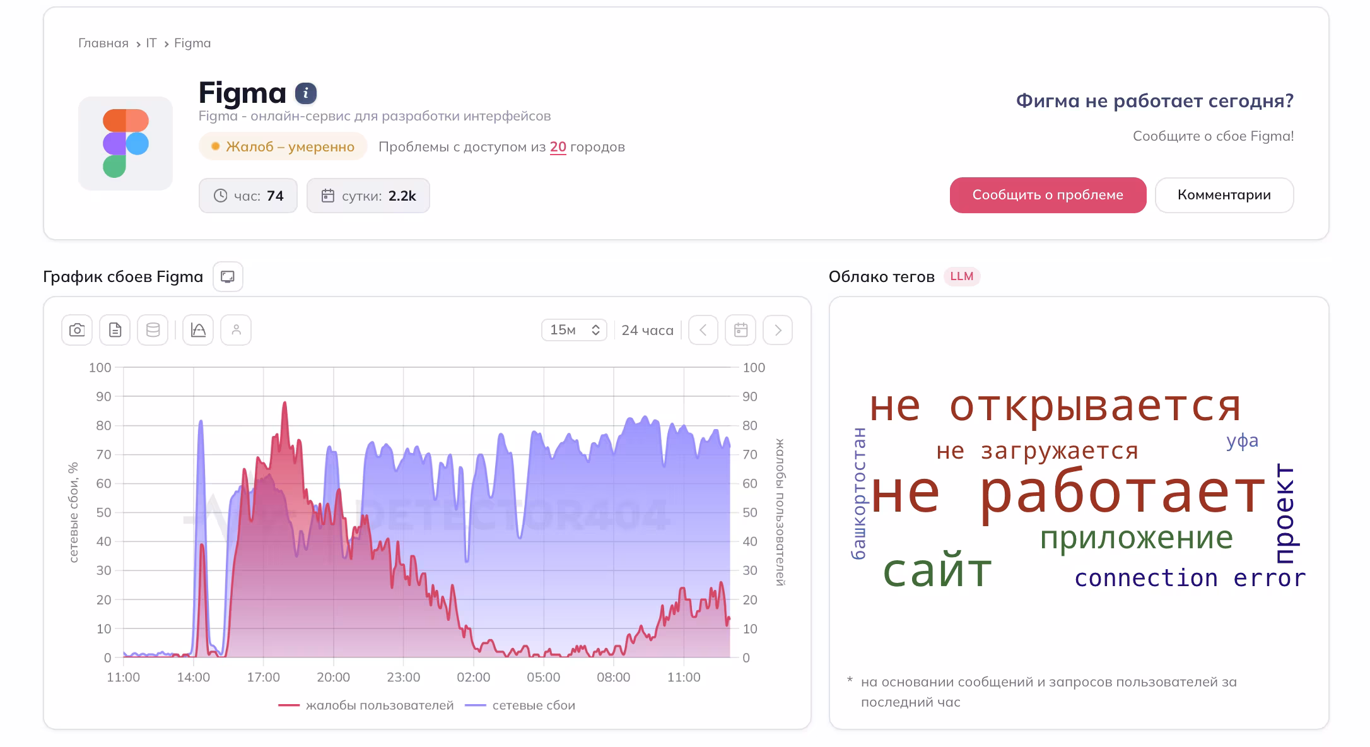Go to previous period with left arrow

pyautogui.click(x=703, y=330)
